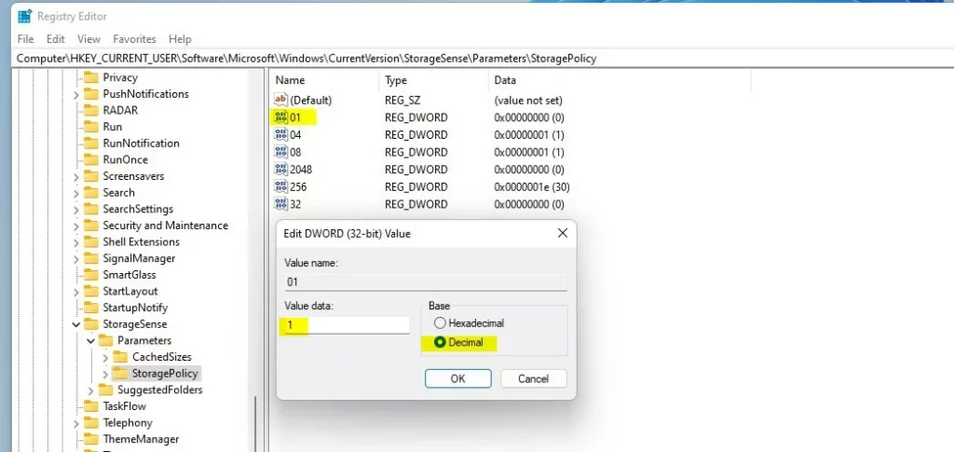The height and width of the screenshot is (452, 954).
Task: Select the 08 DWORD value icon
Action: [x=280, y=152]
